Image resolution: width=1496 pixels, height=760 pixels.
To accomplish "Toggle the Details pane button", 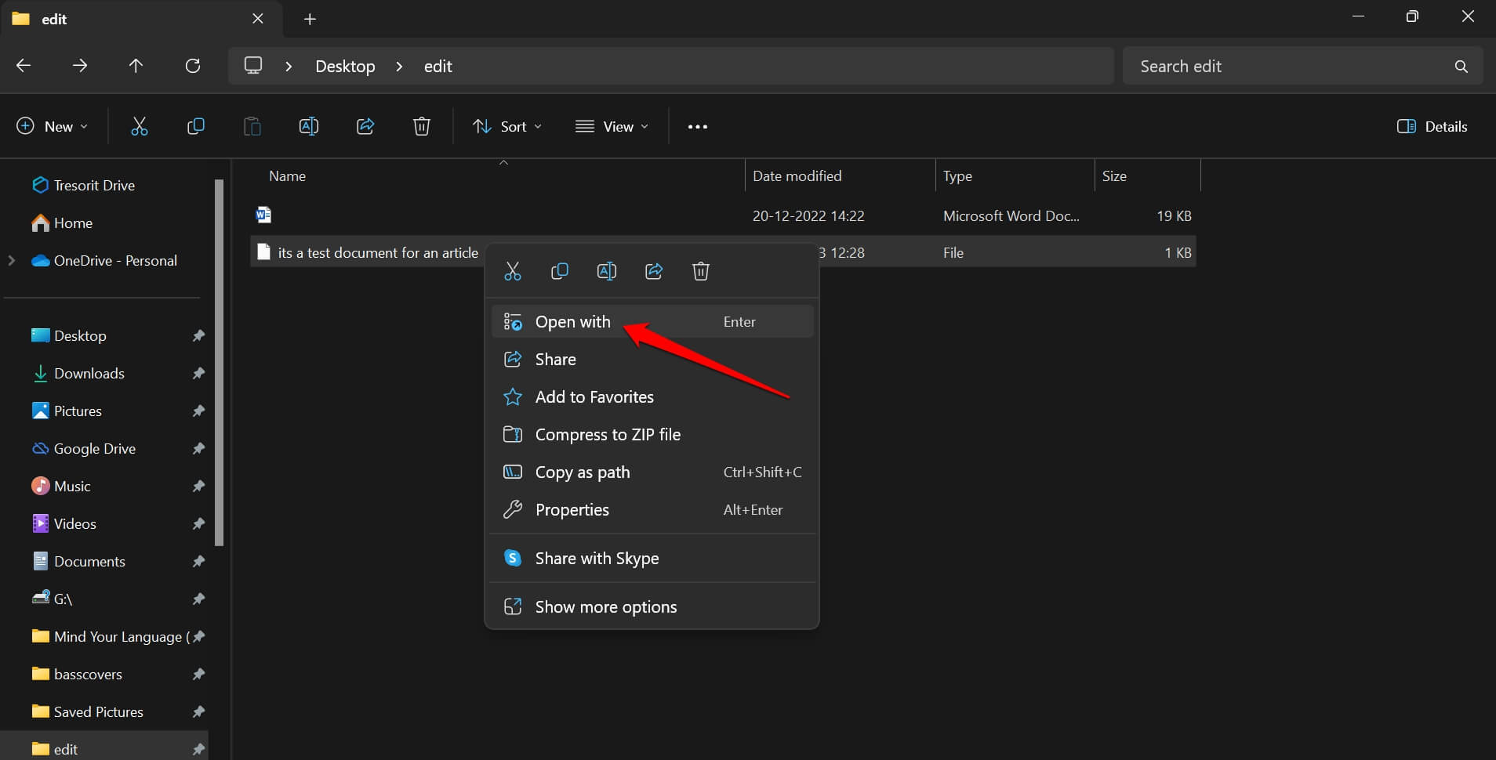I will pyautogui.click(x=1432, y=126).
